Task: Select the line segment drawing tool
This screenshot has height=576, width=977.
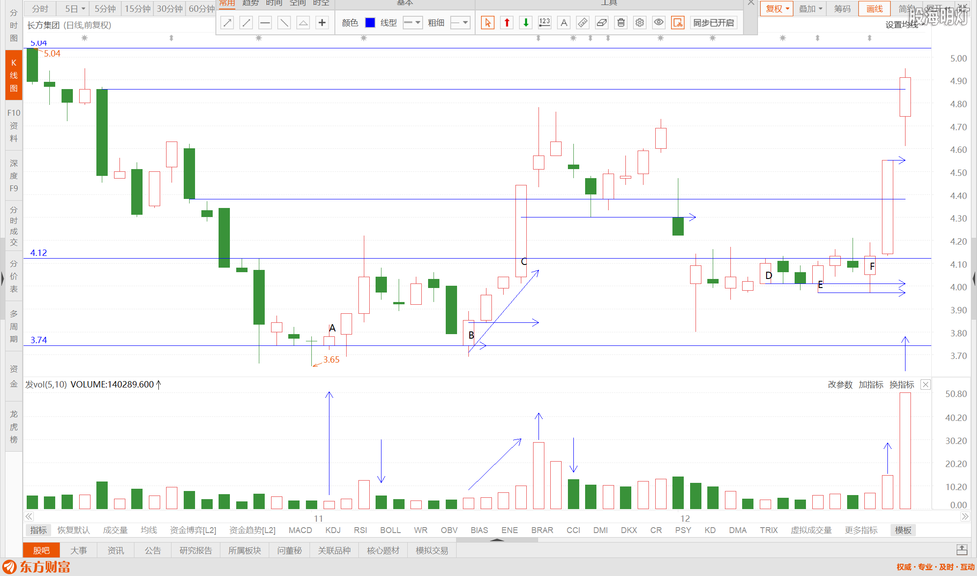Action: click(246, 23)
